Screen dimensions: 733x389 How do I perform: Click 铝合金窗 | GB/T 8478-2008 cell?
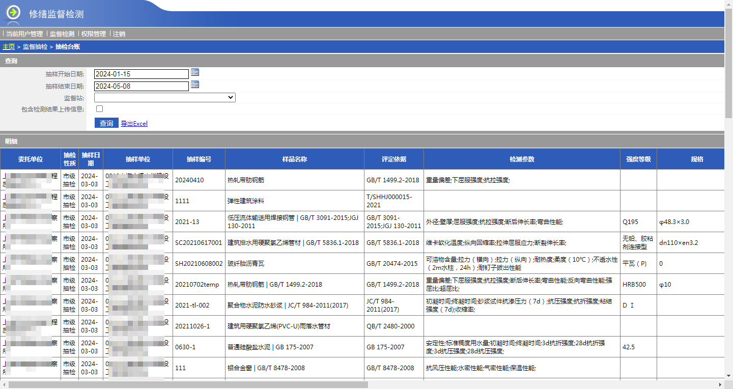(x=295, y=368)
